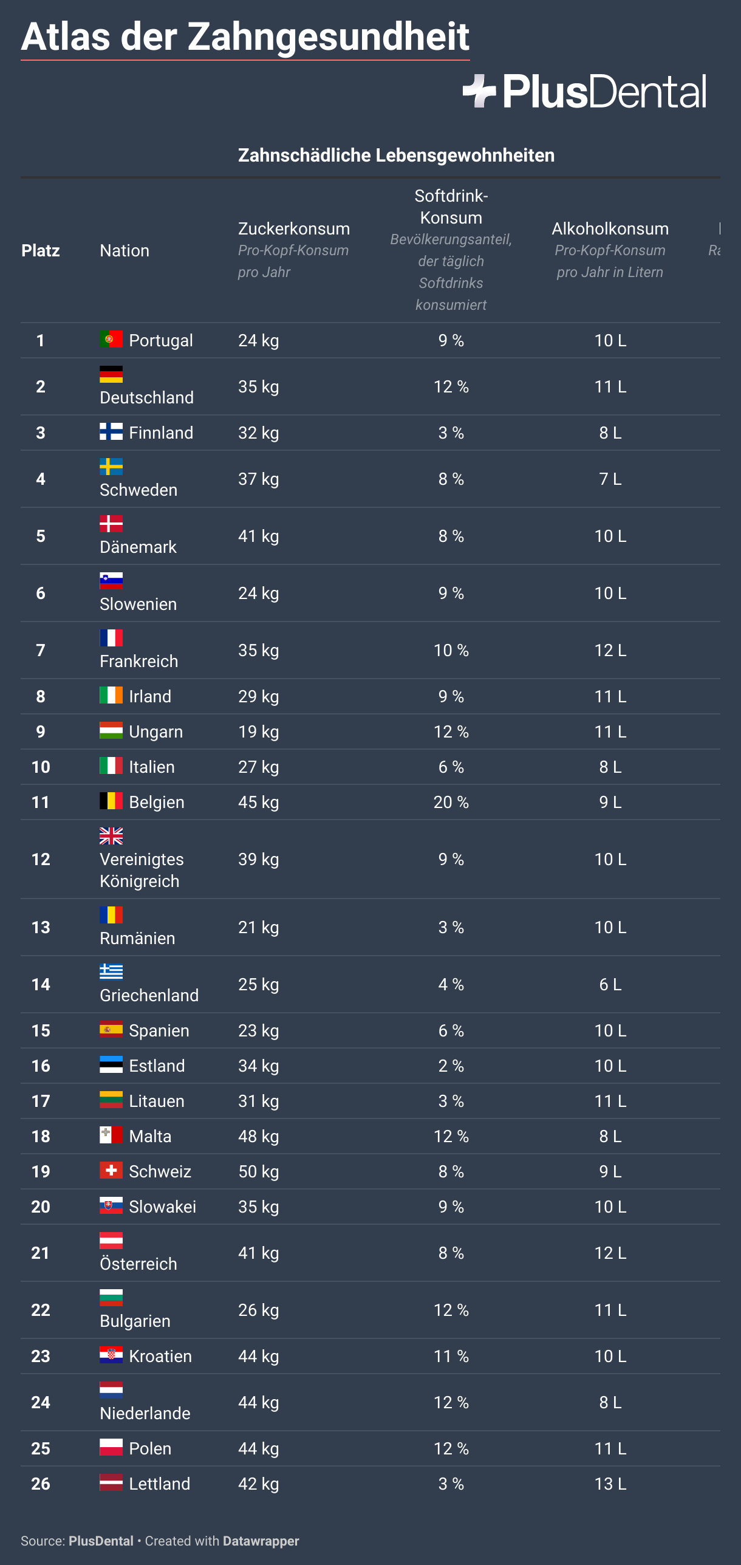
Task: Click the Platz column header
Action: tap(41, 250)
